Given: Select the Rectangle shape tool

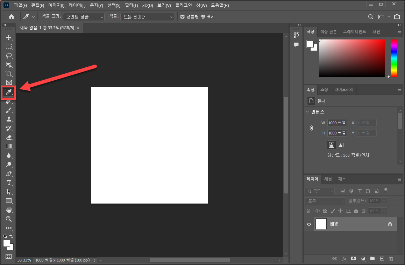Looking at the screenshot, I should pyautogui.click(x=9, y=201).
